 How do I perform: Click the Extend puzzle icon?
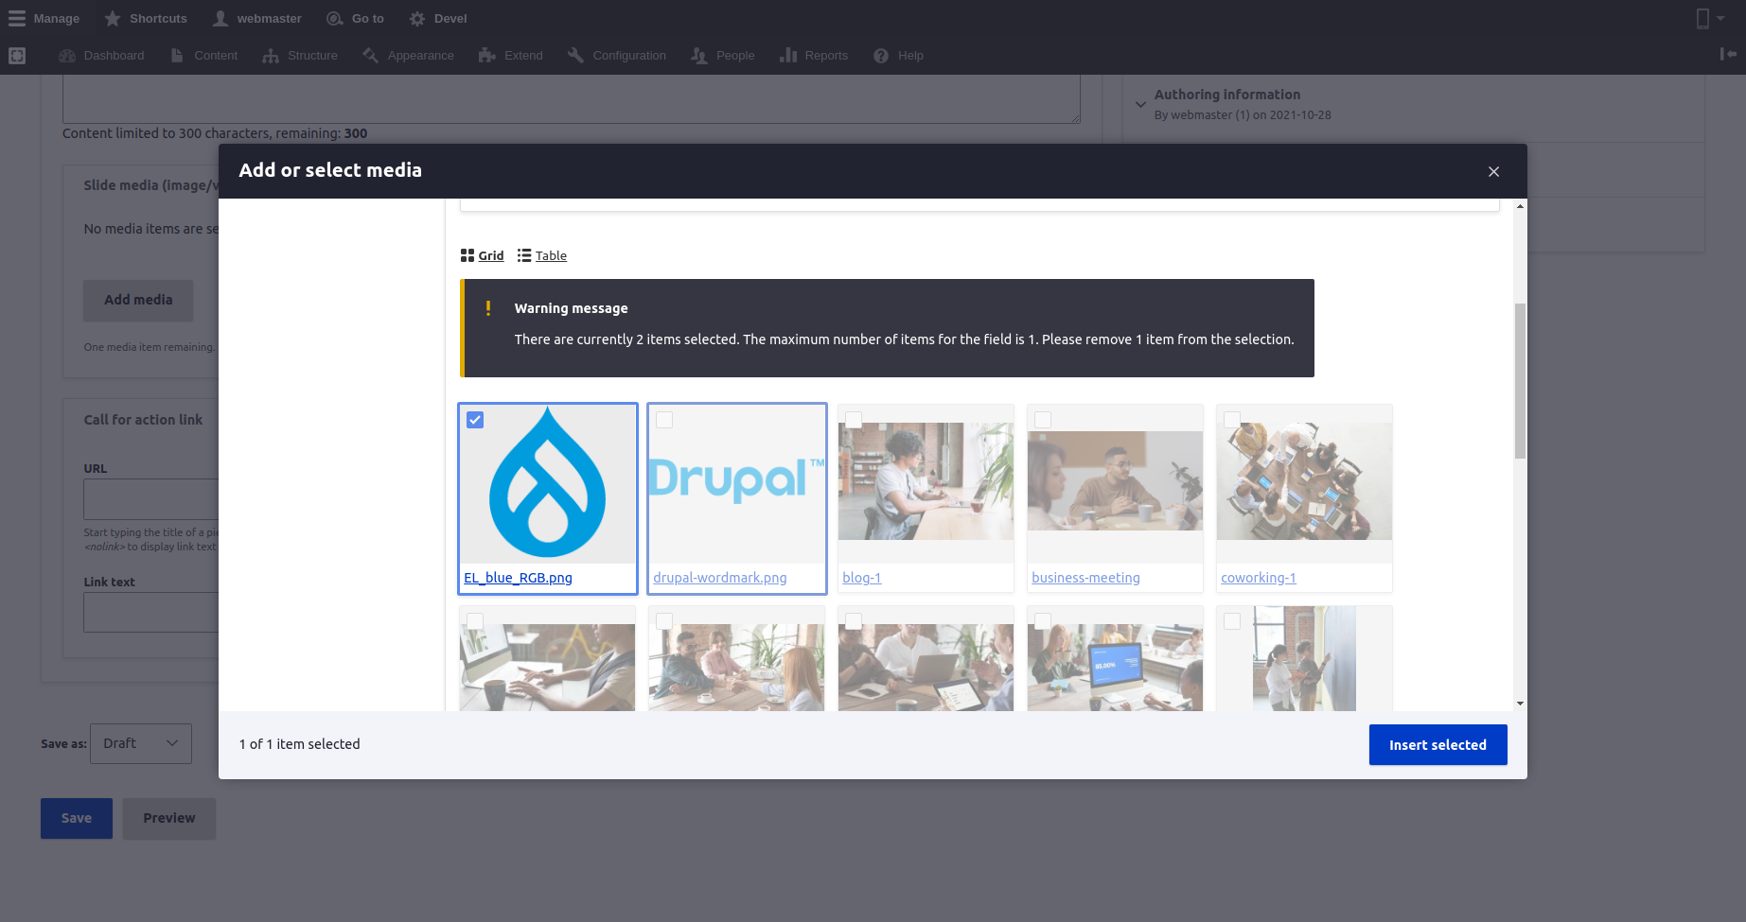(487, 56)
